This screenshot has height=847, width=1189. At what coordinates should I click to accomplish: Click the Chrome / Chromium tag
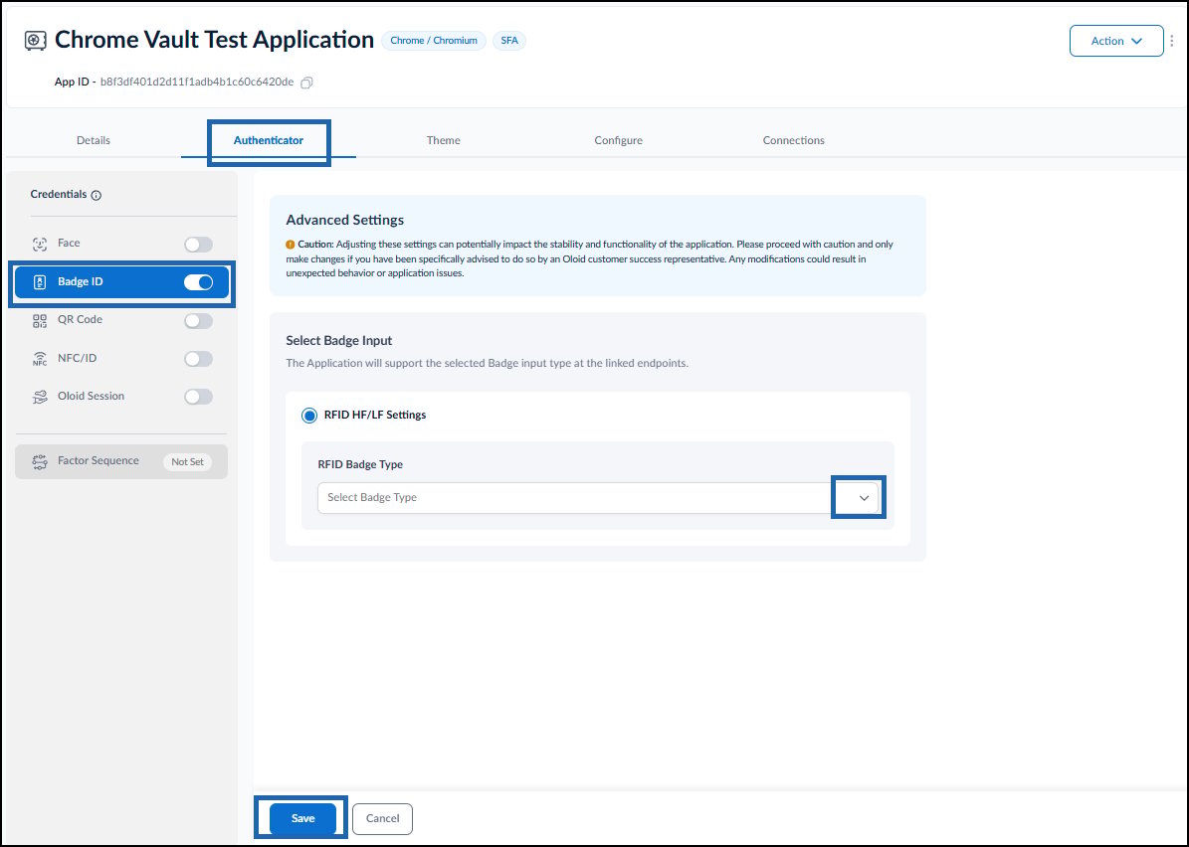434,41
